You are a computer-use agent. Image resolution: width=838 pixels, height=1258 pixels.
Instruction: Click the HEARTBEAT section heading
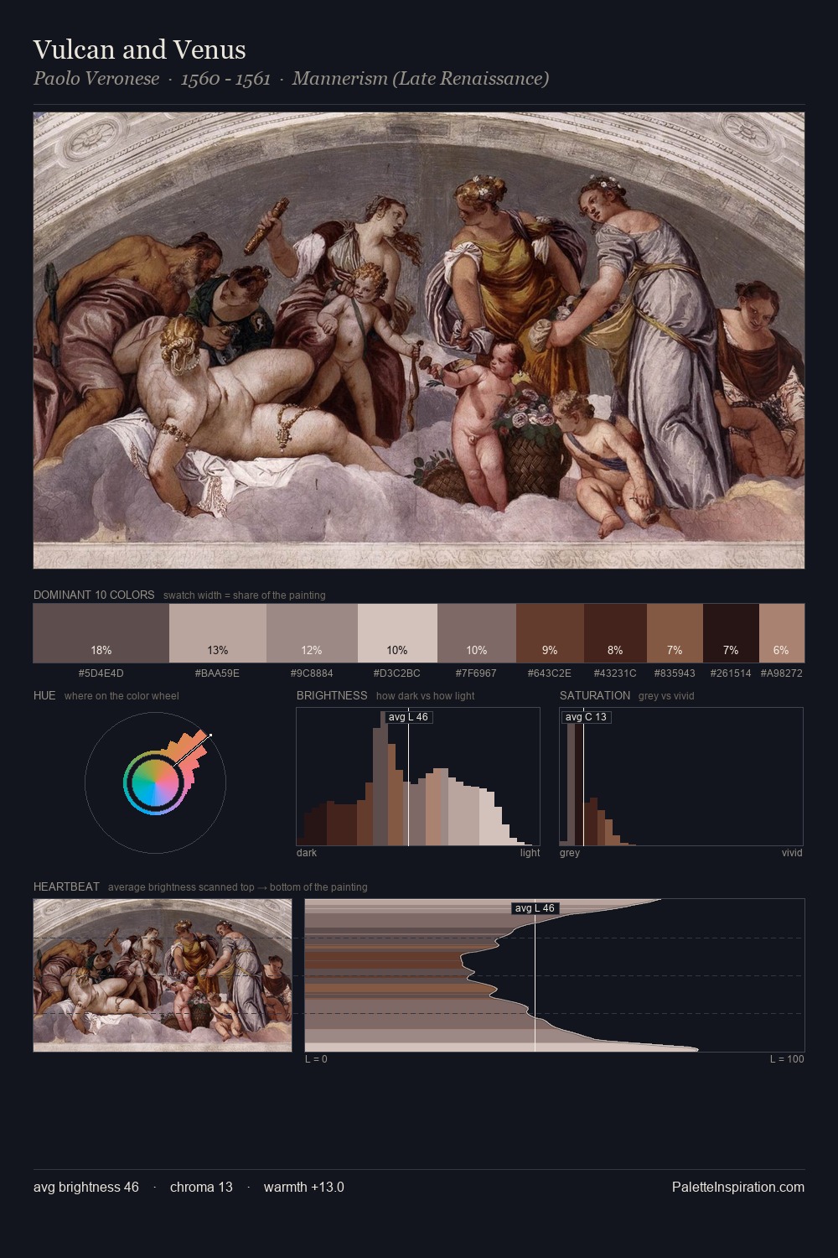click(x=66, y=886)
